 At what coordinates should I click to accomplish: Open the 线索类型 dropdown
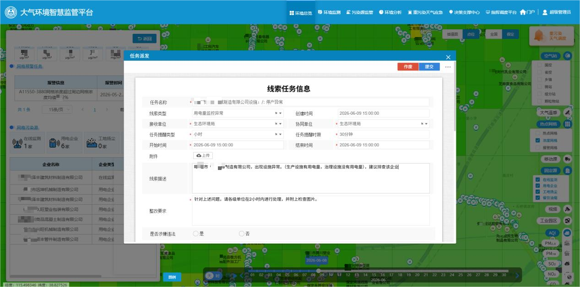281,113
